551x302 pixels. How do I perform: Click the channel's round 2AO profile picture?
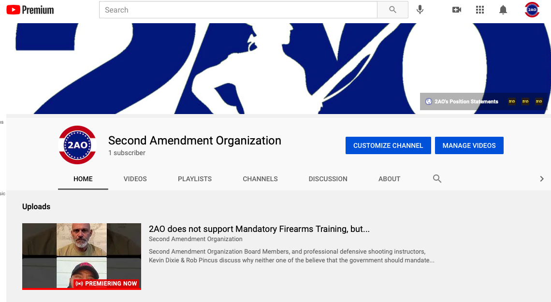coord(77,144)
